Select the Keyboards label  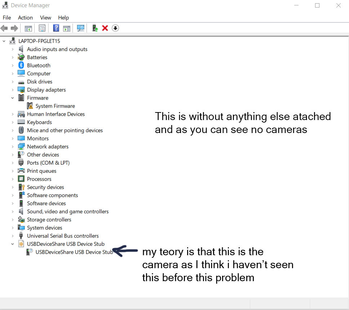point(39,122)
